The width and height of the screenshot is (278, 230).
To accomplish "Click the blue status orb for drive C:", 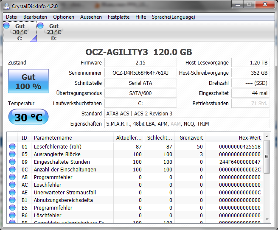I will tap(6, 25).
